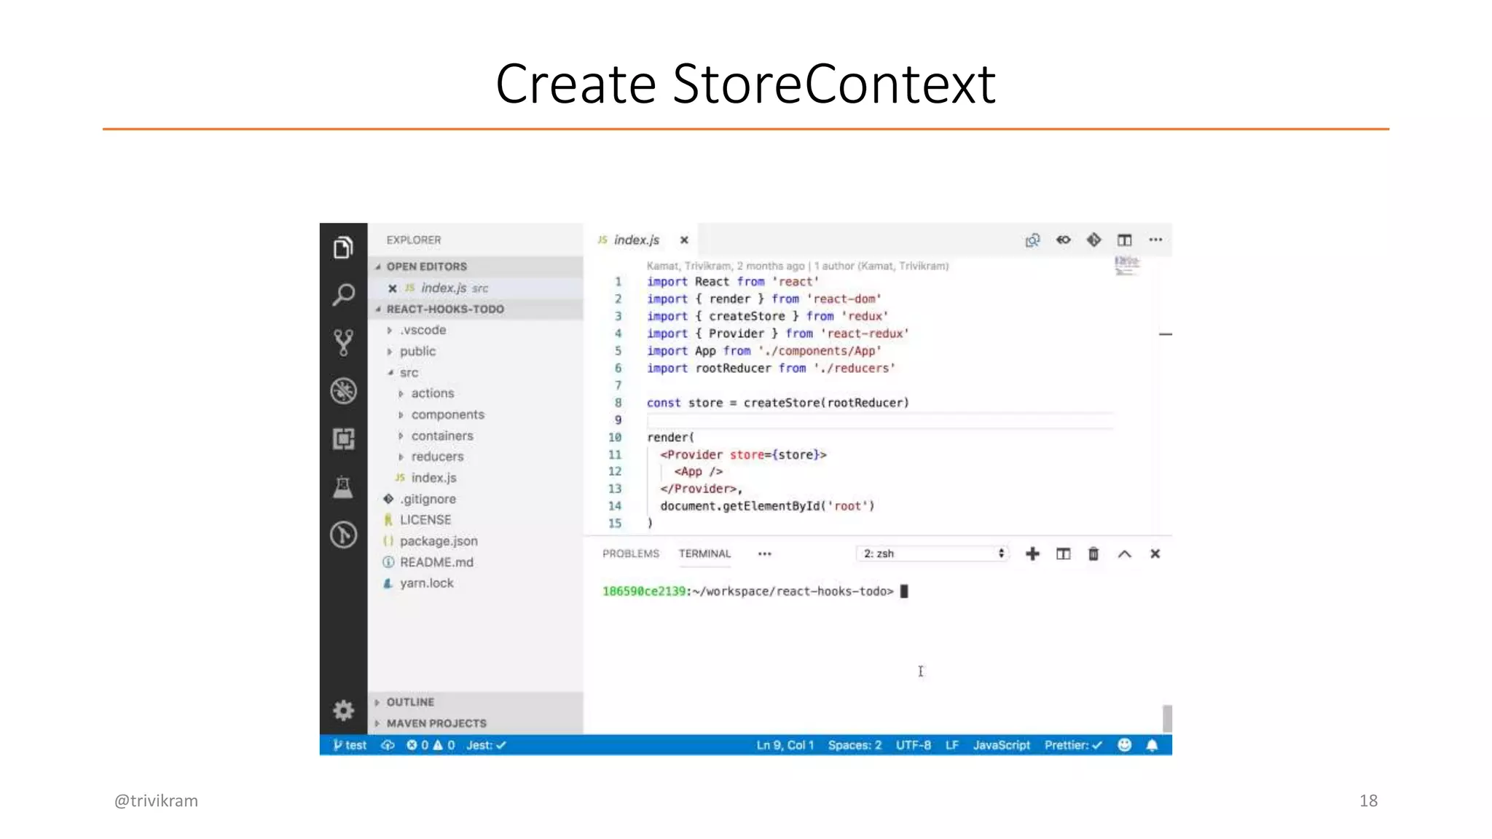Expand the OUTLINE section
This screenshot has width=1492, height=839.
click(409, 702)
